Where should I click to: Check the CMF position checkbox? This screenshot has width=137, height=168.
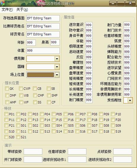[35, 95]
